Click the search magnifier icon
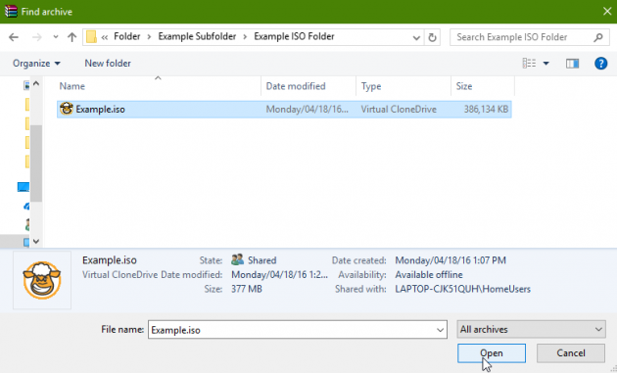Viewport: 617px width, 373px height. click(598, 37)
